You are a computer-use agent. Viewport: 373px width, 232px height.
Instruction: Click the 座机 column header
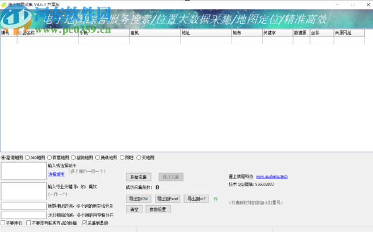pos(155,33)
